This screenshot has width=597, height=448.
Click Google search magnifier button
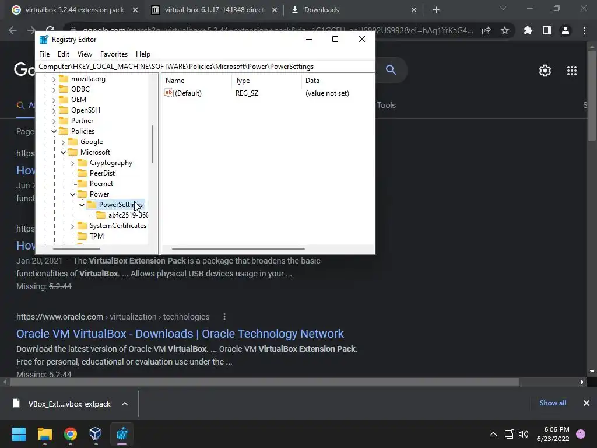click(x=391, y=70)
